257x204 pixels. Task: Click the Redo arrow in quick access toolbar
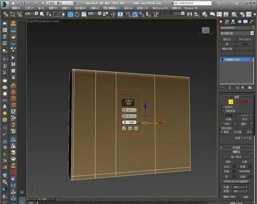36,3
